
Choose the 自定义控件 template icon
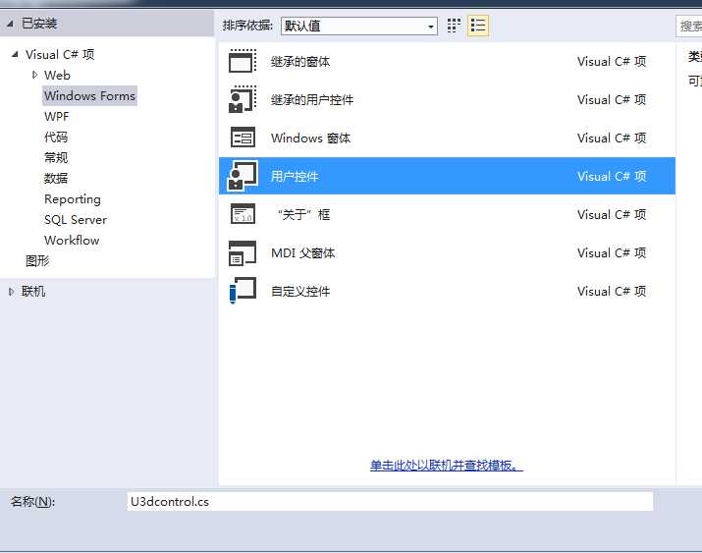243,292
